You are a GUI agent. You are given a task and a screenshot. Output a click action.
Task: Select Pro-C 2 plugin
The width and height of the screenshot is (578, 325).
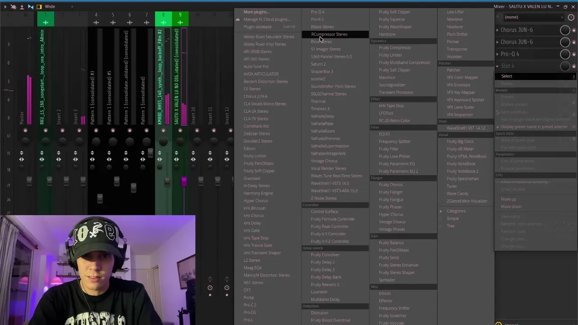pyautogui.click(x=250, y=305)
